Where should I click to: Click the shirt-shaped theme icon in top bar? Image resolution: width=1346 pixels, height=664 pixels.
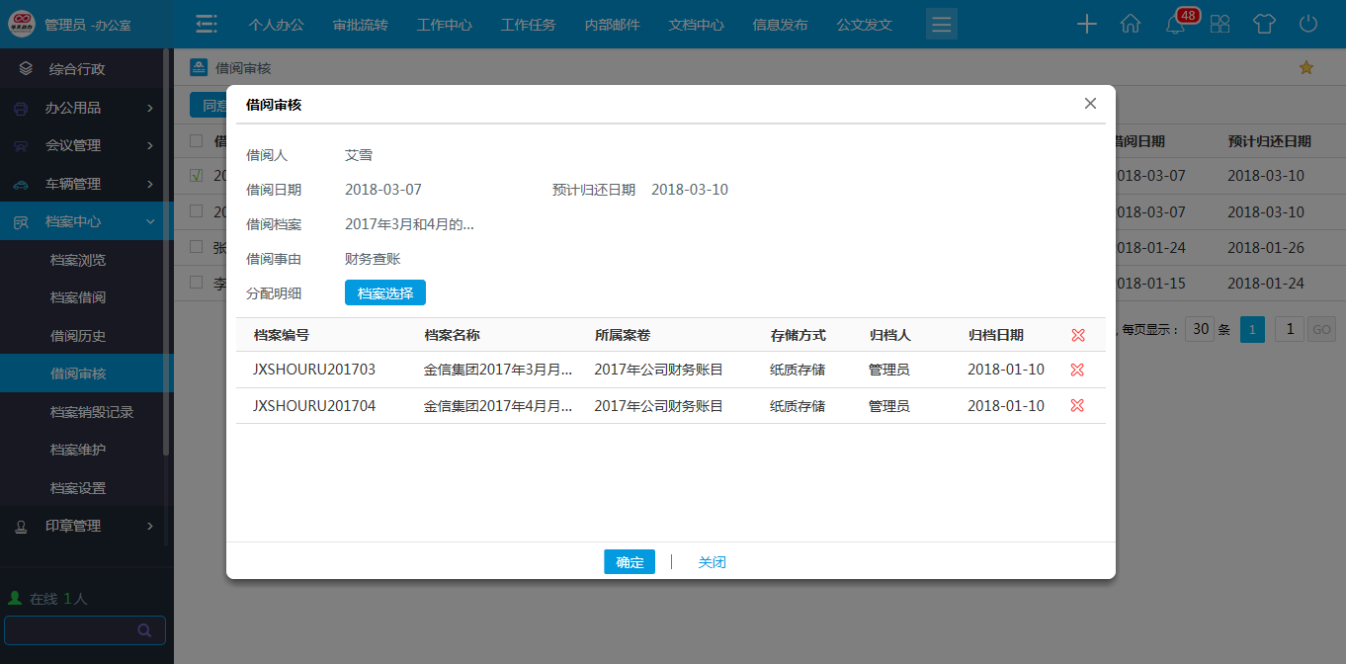1264,23
